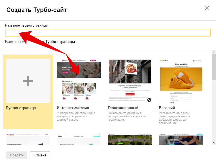Pick the bottom-right template below Базовый
The height and width of the screenshot is (165, 216).
pyautogui.click(x=181, y=139)
